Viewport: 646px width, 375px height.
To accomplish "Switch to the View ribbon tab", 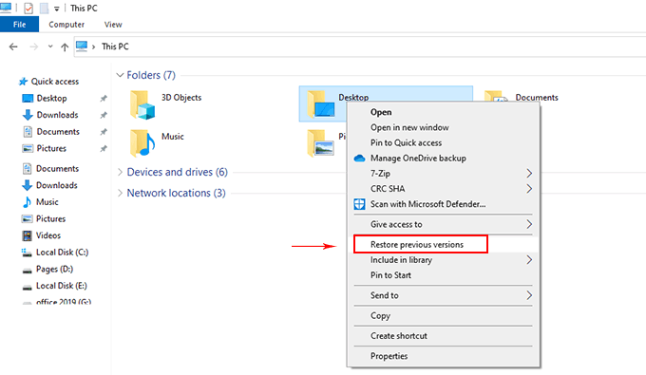I will pyautogui.click(x=113, y=25).
